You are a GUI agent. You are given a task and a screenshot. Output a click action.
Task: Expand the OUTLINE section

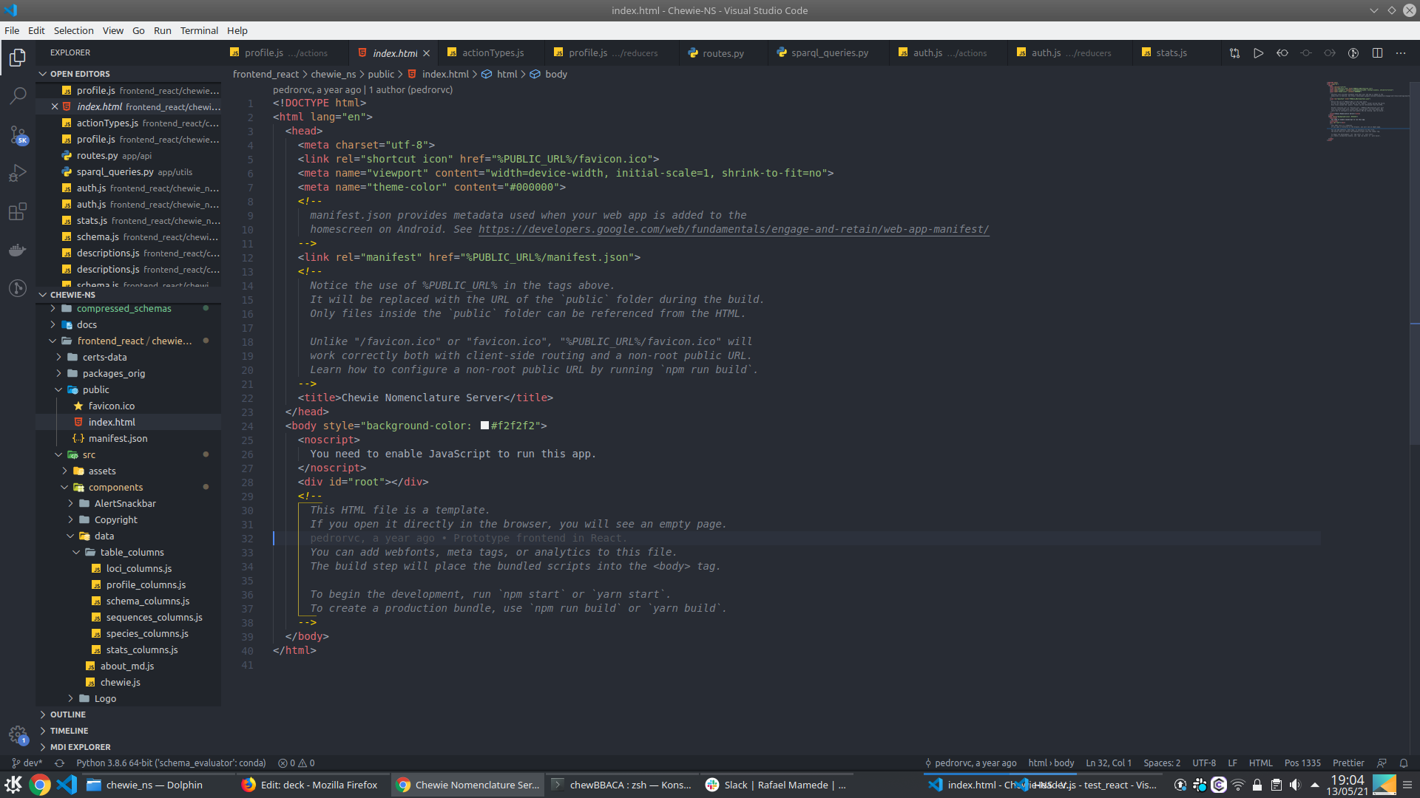(68, 715)
